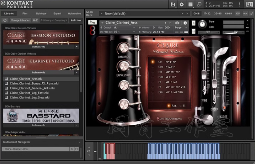Open the MIDI Ch dropdown

[x=134, y=32]
